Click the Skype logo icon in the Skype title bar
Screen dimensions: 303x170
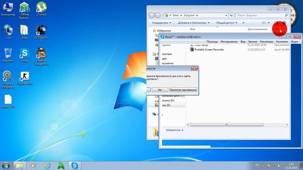point(162,37)
